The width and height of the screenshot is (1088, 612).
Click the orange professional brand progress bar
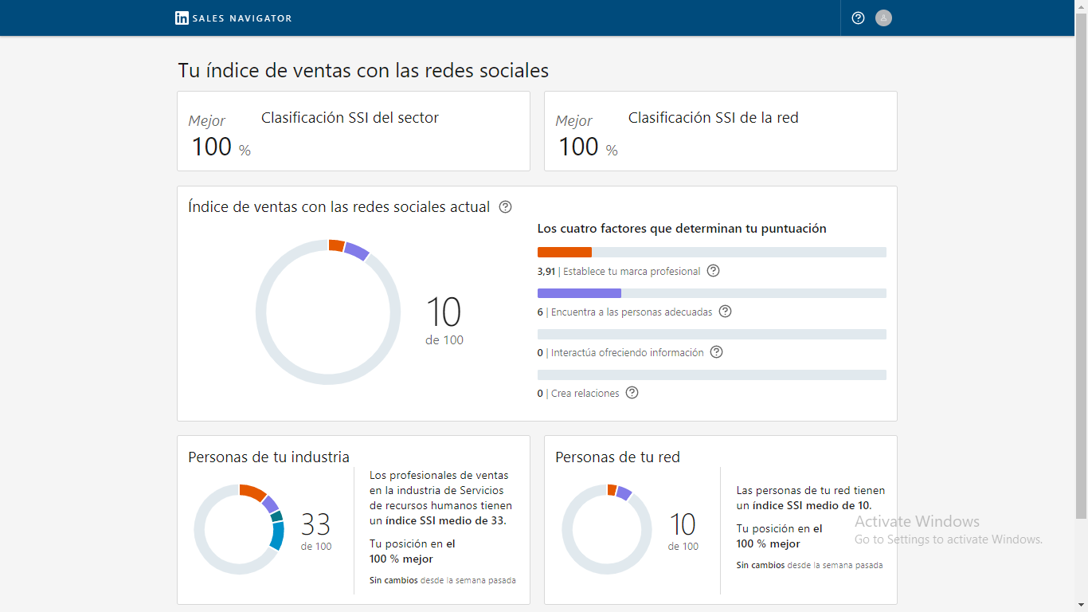(x=565, y=253)
